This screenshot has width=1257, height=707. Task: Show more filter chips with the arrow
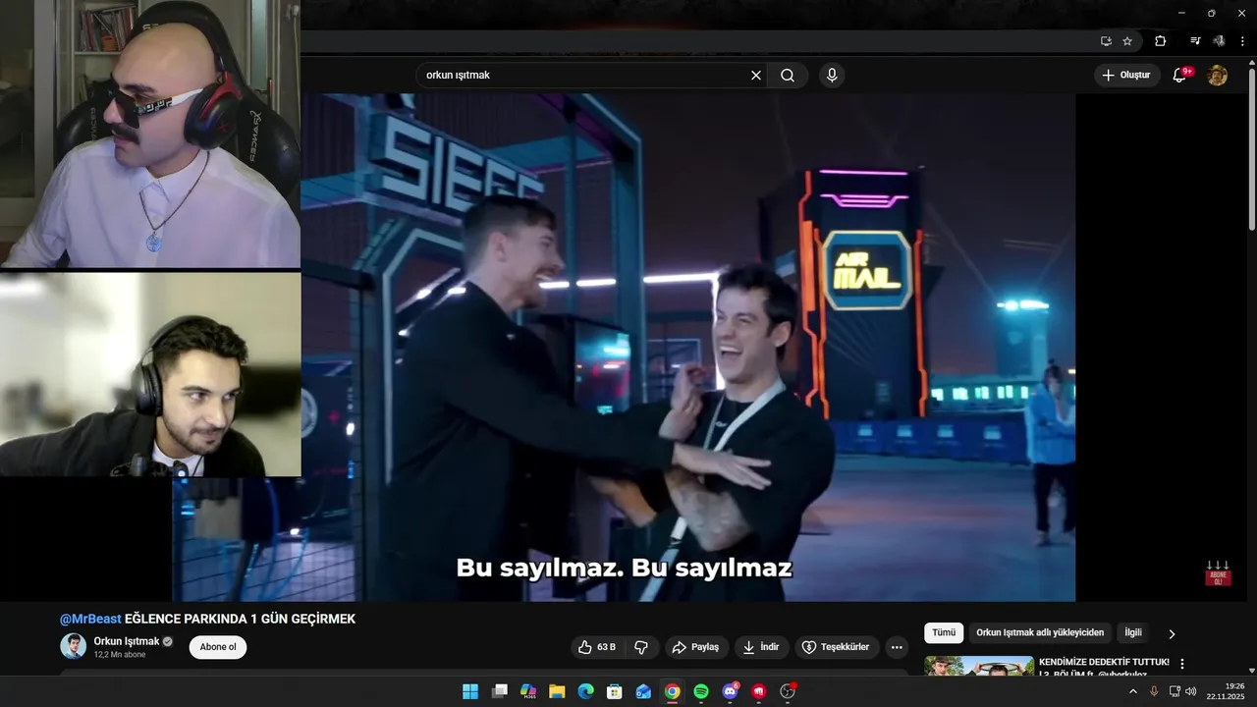click(1172, 634)
